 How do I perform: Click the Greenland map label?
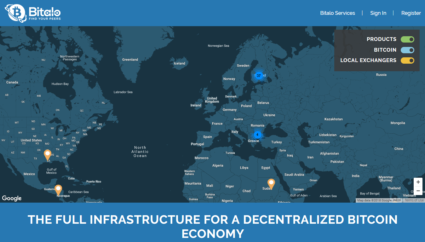130,60
